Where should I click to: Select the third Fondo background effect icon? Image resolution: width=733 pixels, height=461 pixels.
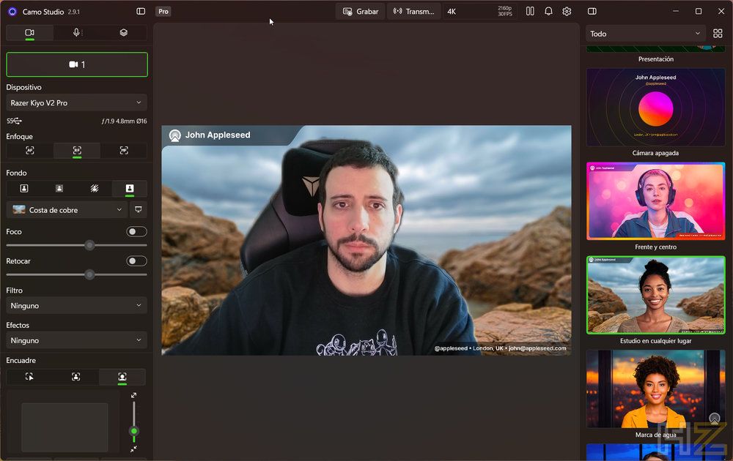(95, 188)
